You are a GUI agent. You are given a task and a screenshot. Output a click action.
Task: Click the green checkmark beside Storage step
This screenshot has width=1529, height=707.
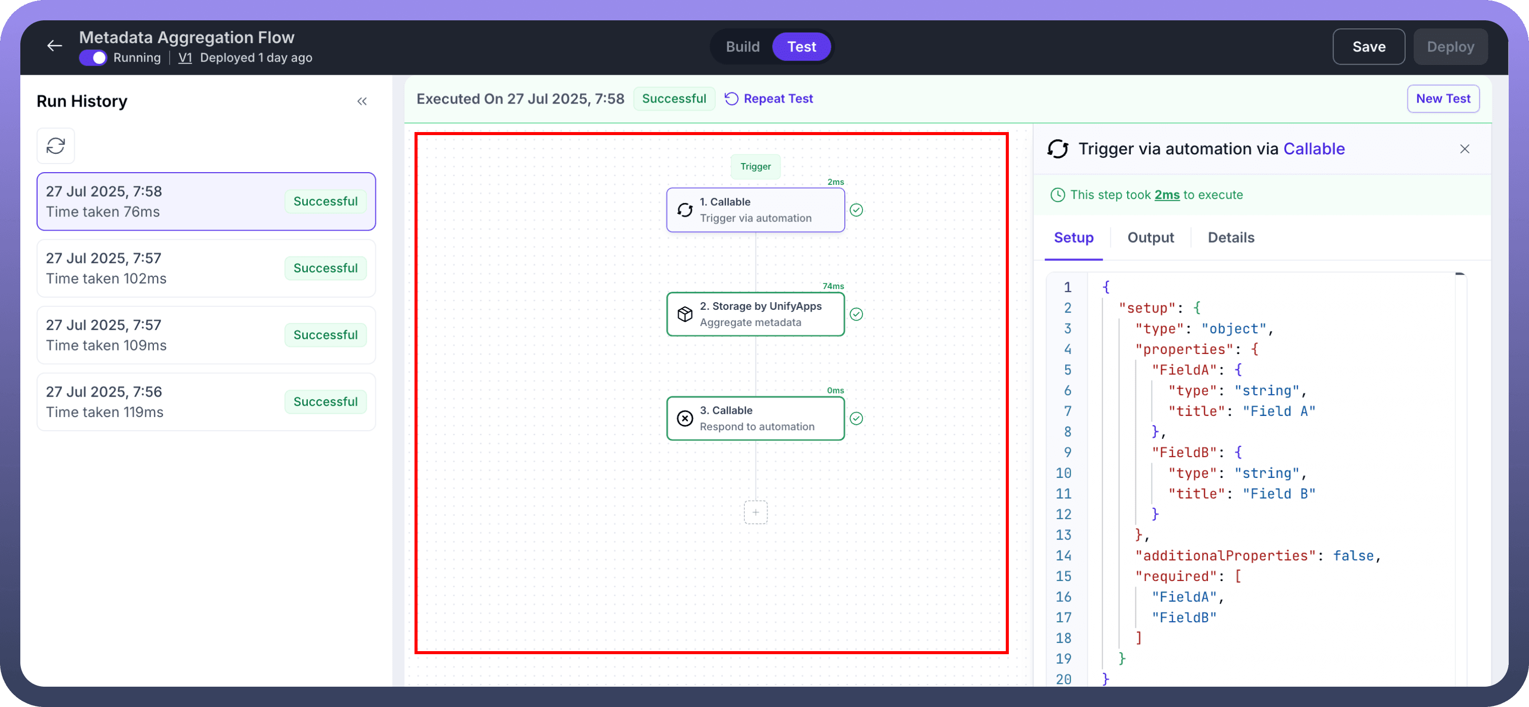click(x=856, y=314)
